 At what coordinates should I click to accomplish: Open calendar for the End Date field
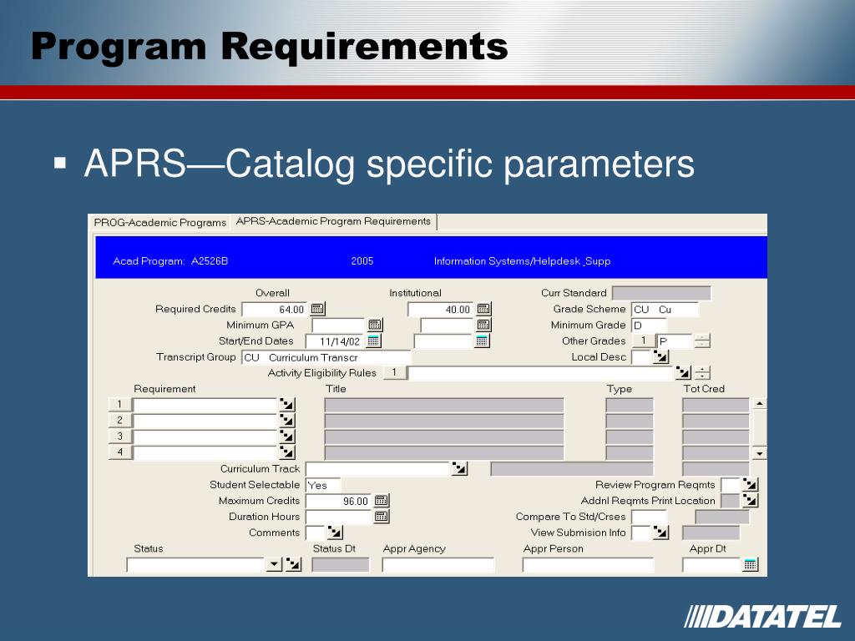point(482,341)
